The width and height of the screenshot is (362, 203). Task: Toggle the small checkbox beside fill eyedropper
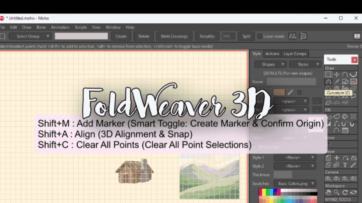click(299, 92)
